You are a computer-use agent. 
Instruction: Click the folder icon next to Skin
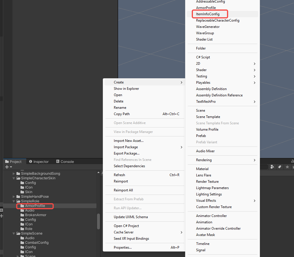(x=22, y=192)
